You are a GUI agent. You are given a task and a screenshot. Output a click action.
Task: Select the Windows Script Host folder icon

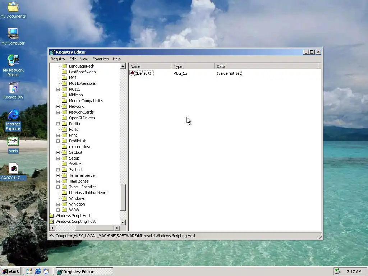point(51,216)
